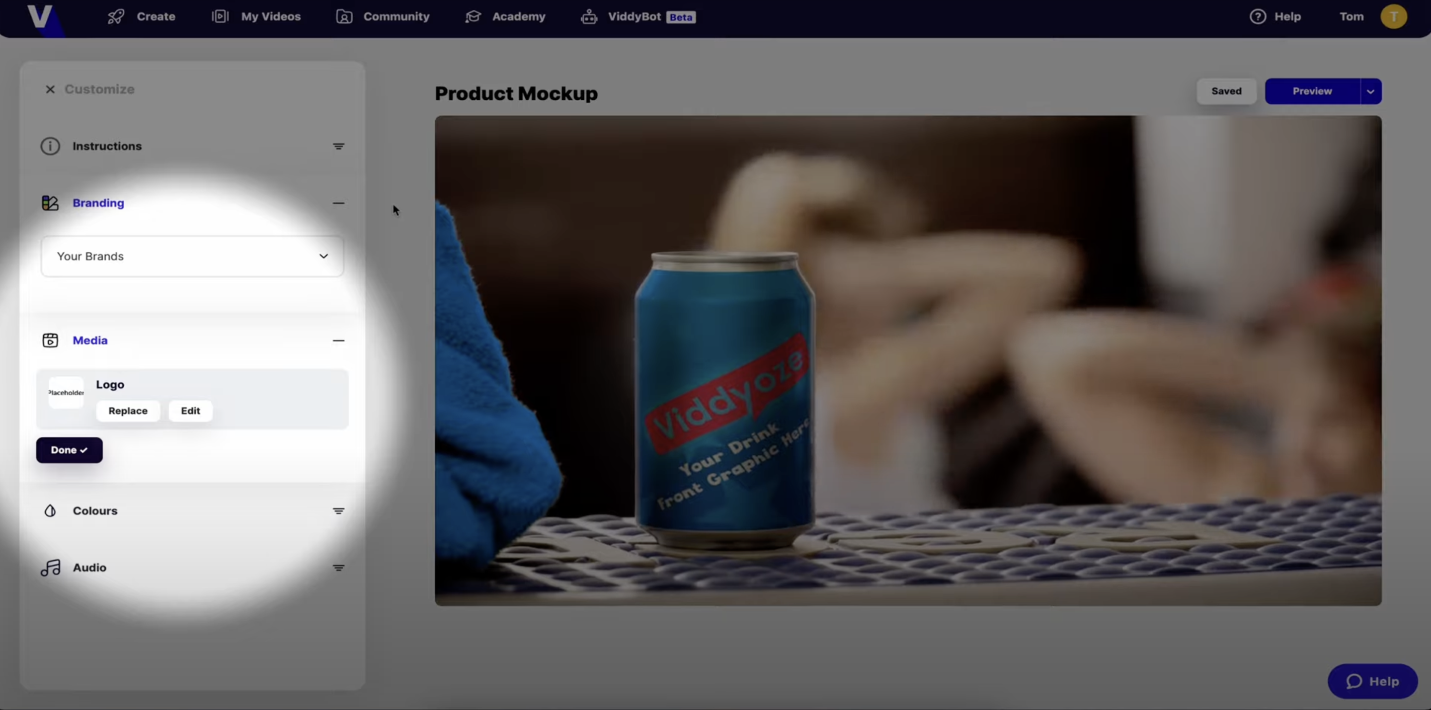
Task: Expand the Instructions section
Action: tap(338, 146)
